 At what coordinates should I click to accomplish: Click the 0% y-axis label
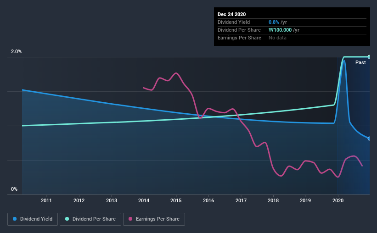pyautogui.click(x=14, y=189)
